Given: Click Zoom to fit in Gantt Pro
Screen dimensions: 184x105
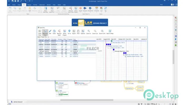Looking at the screenshot, I should click(x=102, y=32).
